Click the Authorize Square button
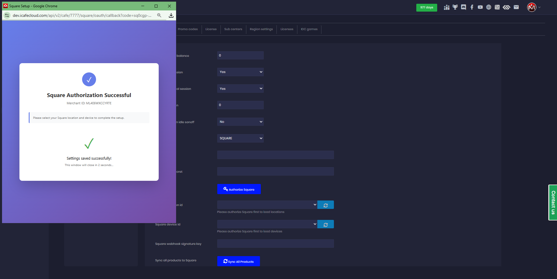The height and width of the screenshot is (279, 557). 239,189
